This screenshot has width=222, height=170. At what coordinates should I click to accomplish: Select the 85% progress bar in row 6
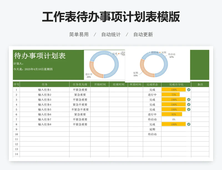(172, 114)
